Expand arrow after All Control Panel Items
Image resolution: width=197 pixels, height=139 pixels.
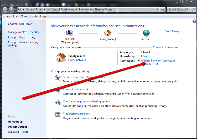(x=76, y=9)
